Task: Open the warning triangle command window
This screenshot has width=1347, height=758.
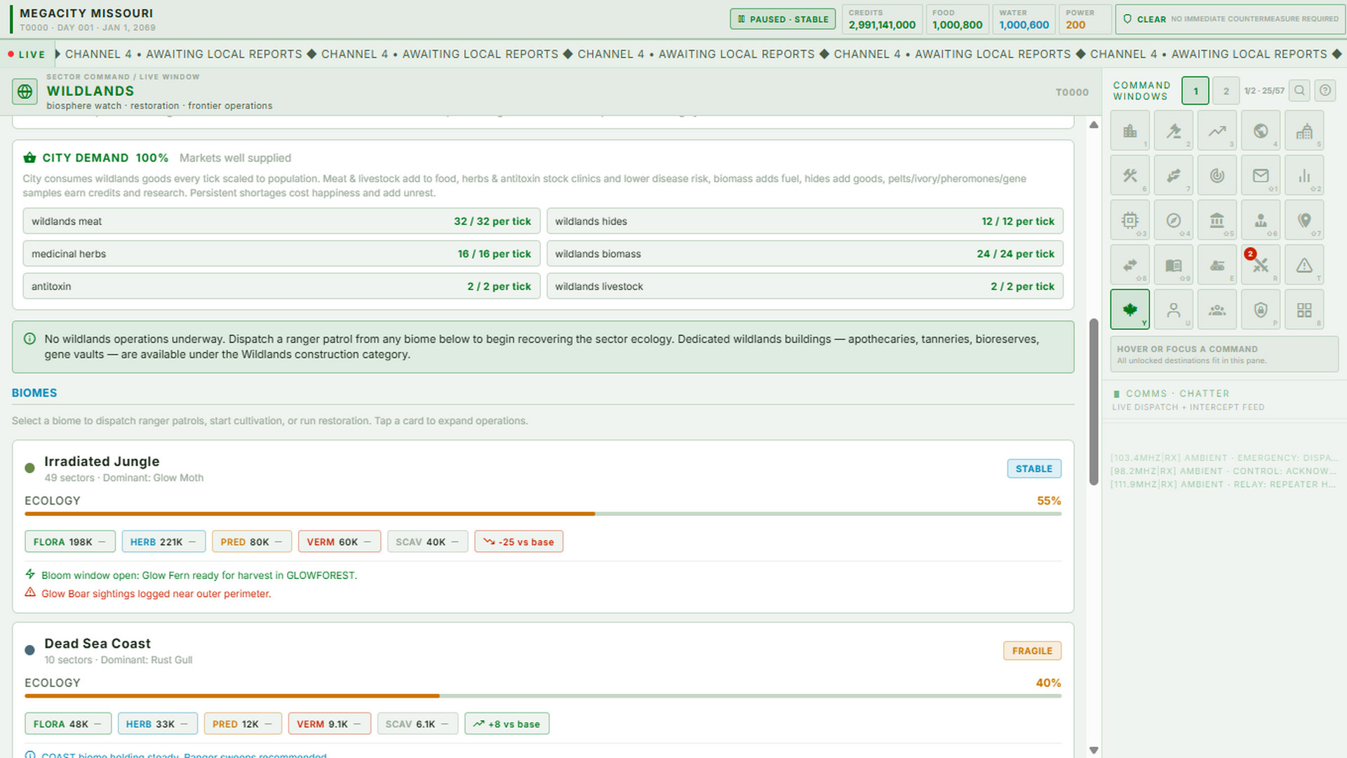Action: click(1304, 265)
